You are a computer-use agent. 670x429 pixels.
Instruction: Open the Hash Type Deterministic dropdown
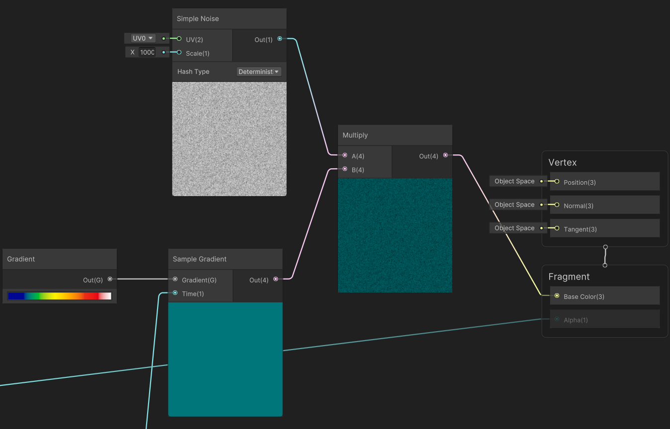pyautogui.click(x=259, y=71)
